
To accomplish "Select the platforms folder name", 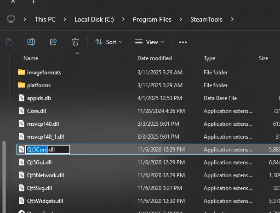I will click(39, 85).
